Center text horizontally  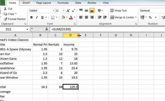click(x=86, y=17)
